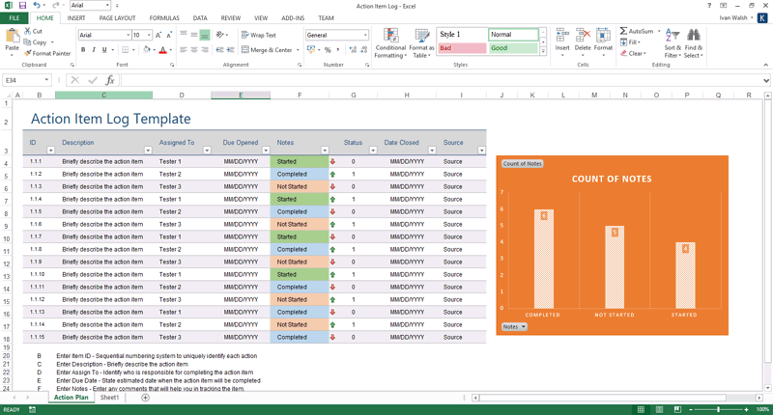This screenshot has width=773, height=415.
Task: Switch to the FORMULAS ribbon tab
Action: (x=164, y=18)
